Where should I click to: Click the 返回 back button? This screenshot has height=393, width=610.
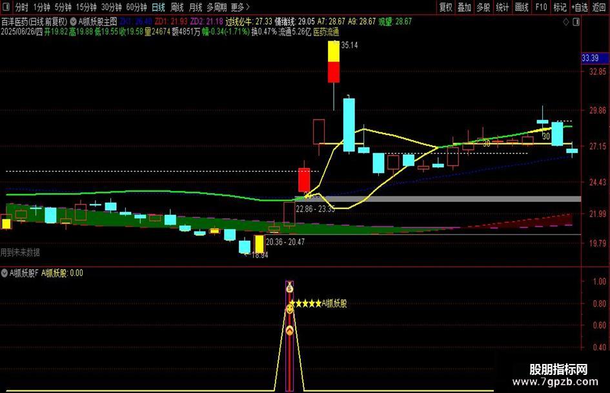(x=599, y=7)
